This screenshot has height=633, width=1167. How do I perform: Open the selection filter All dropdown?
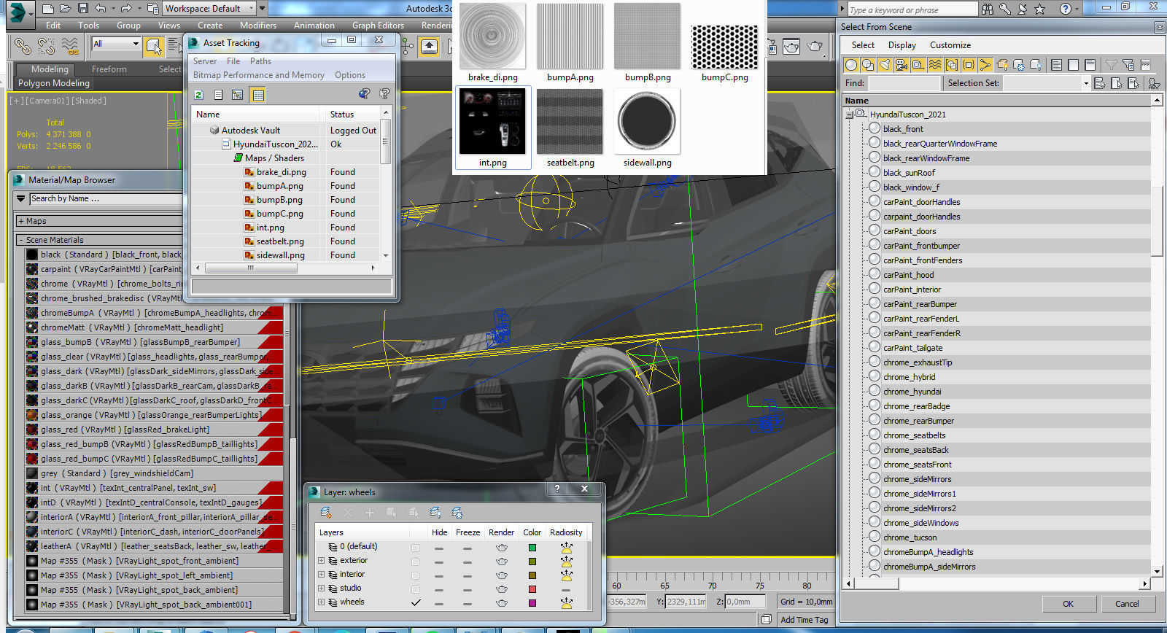(116, 44)
